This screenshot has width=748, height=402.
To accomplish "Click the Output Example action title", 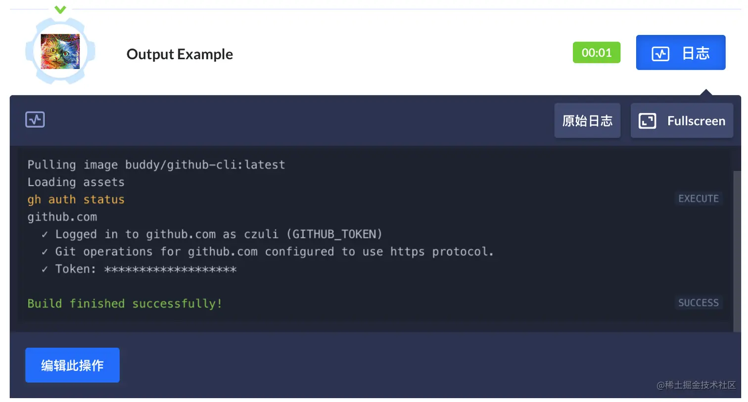I will (x=180, y=54).
